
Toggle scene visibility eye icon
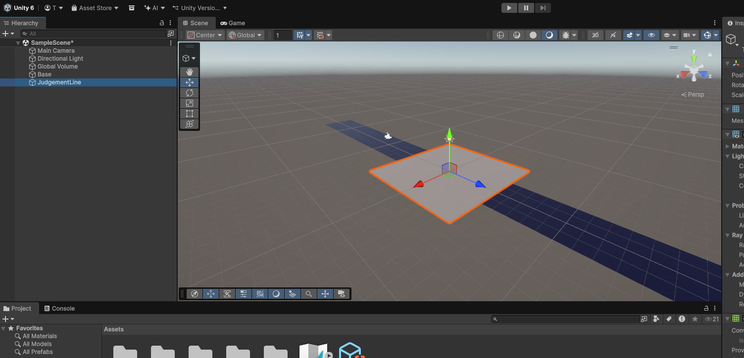click(651, 35)
